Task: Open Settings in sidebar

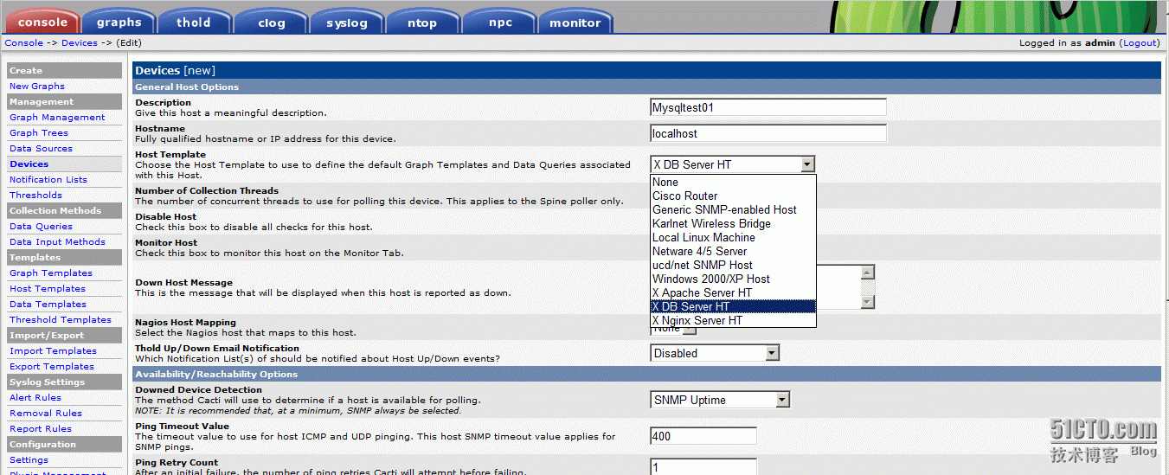Action: 29,459
